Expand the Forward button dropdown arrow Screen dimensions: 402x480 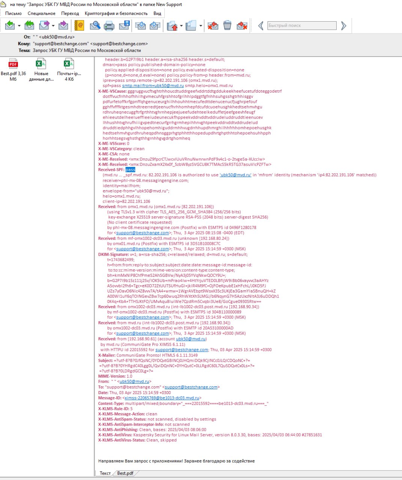[53, 26]
